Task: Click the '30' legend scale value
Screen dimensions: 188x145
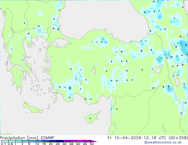Action: (64, 144)
